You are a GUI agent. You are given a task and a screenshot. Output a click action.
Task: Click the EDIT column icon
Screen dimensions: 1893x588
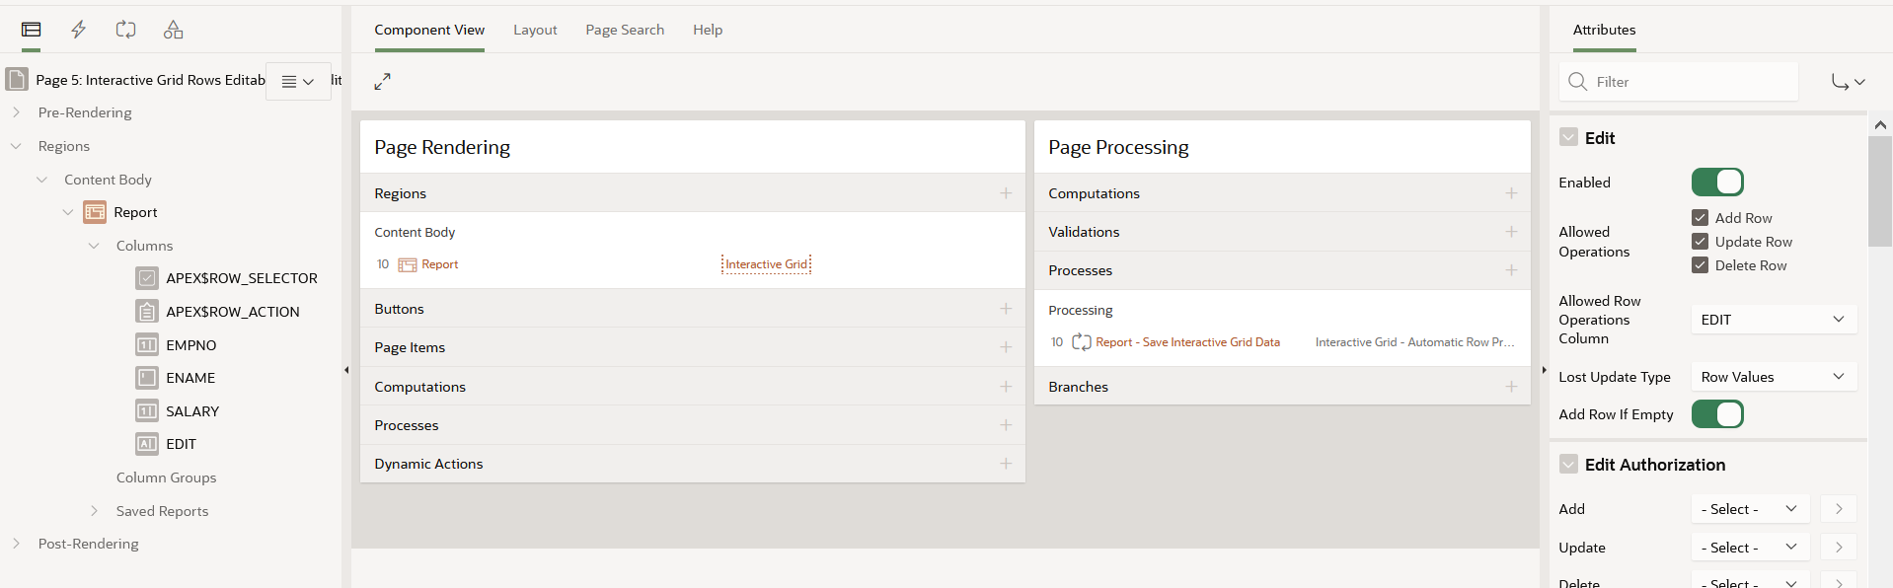click(x=147, y=444)
